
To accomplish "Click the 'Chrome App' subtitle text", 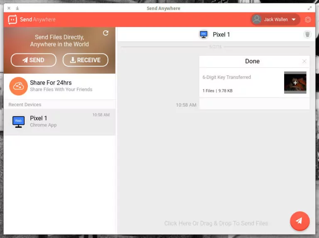I will coord(43,125).
